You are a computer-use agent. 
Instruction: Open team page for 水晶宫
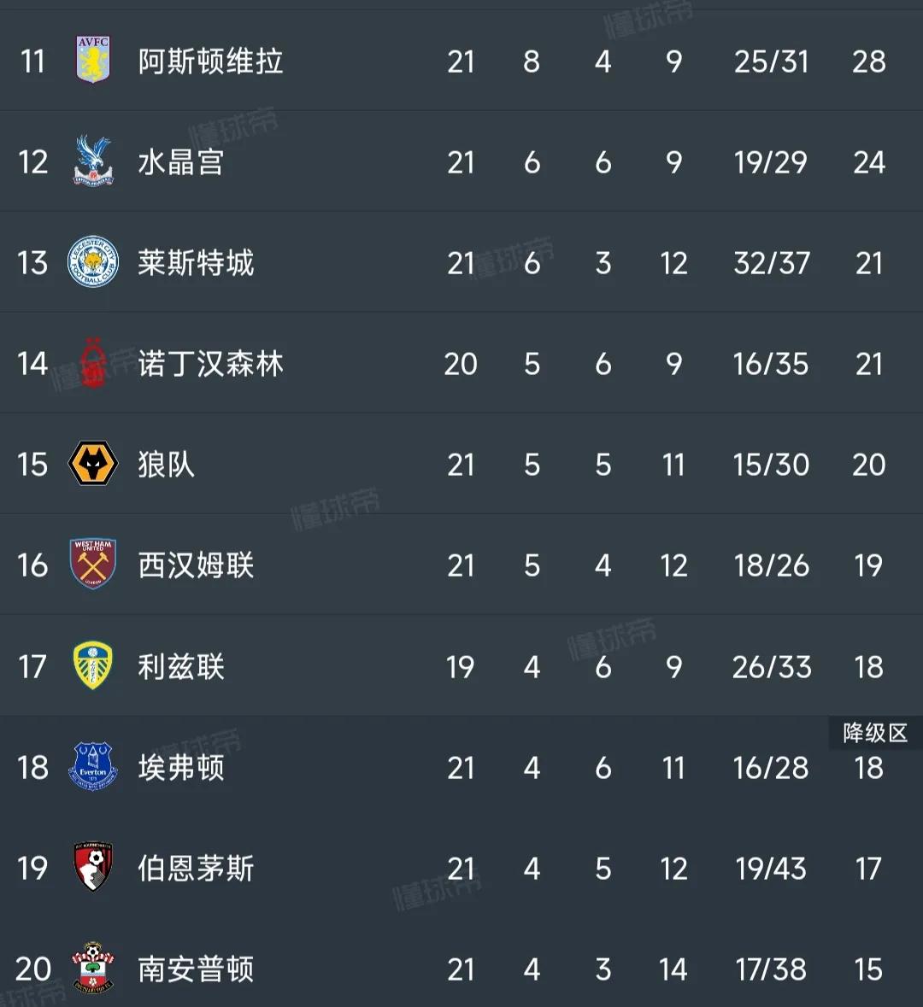[181, 162]
